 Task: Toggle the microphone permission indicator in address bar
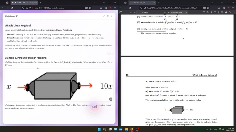click(x=33, y=8)
